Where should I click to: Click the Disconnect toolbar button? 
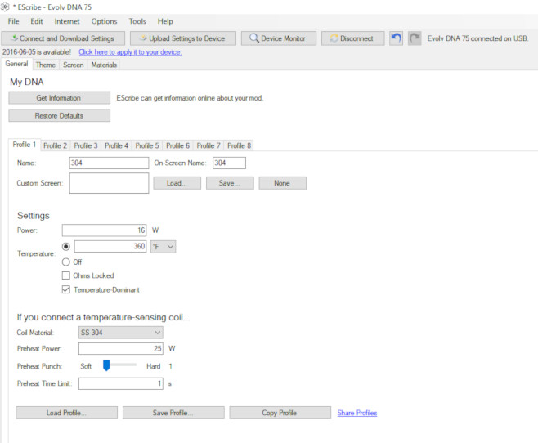coord(352,38)
